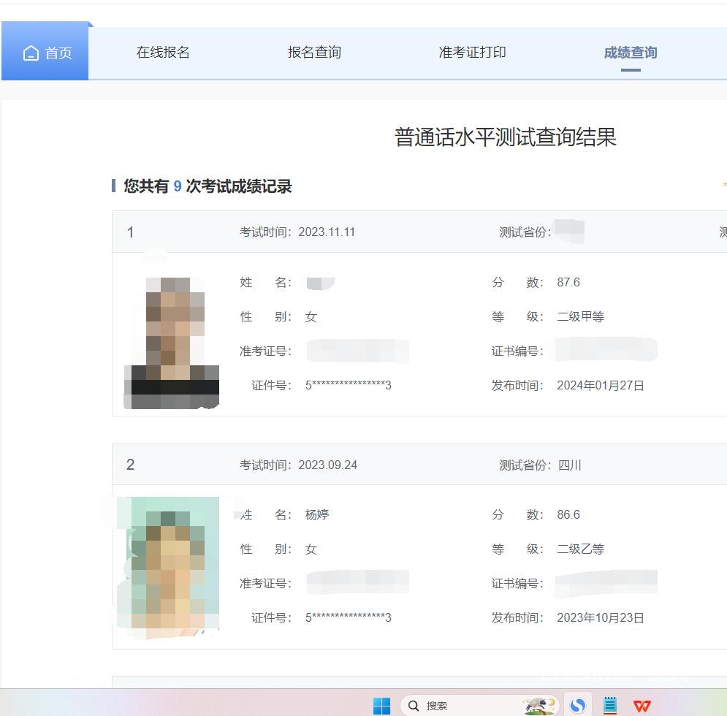Image resolution: width=727 pixels, height=716 pixels.
Task: Click the photo of 杨婷's record
Action: pyautogui.click(x=168, y=568)
